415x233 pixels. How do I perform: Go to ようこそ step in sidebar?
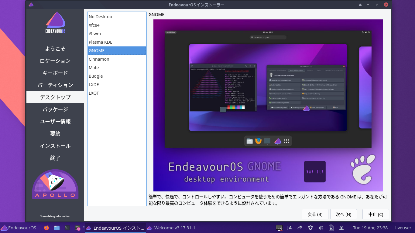[55, 49]
